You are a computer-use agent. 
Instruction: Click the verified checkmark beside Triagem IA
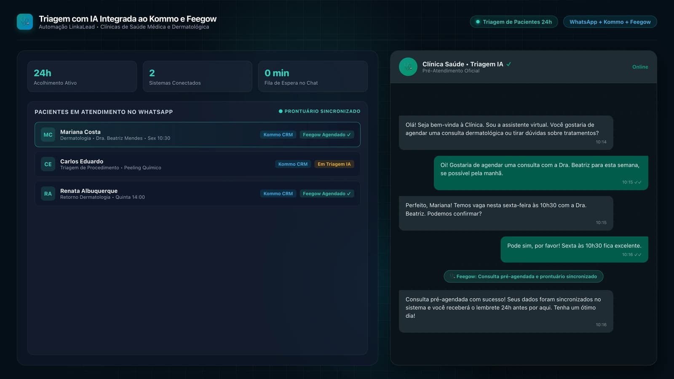click(x=509, y=64)
